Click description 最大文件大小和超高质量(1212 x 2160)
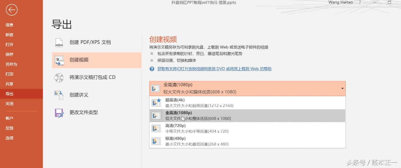The height and width of the screenshot is (168, 401). click(199, 106)
